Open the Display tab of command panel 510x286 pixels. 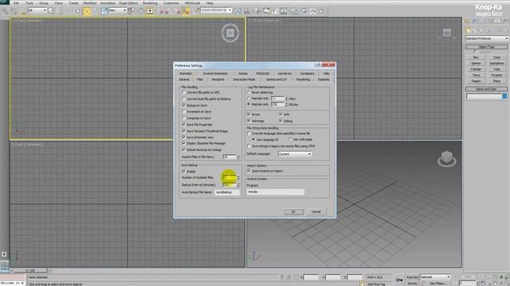click(x=497, y=21)
